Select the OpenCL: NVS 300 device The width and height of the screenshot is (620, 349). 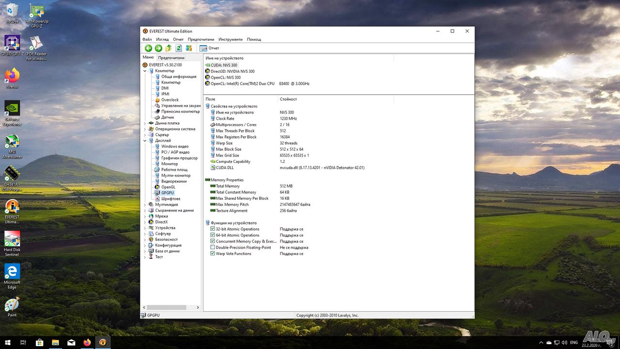226,78
